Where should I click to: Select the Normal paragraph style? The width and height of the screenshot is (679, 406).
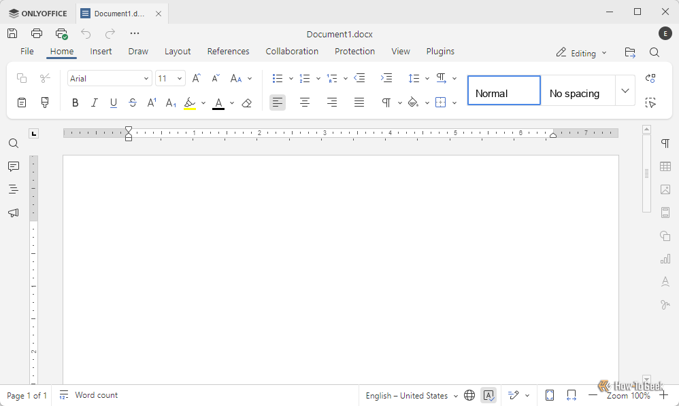coord(503,90)
